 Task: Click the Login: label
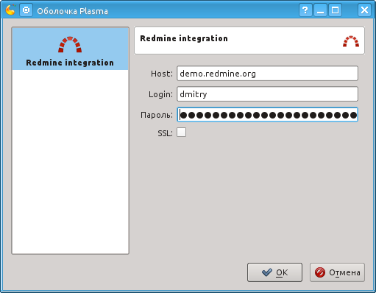160,94
